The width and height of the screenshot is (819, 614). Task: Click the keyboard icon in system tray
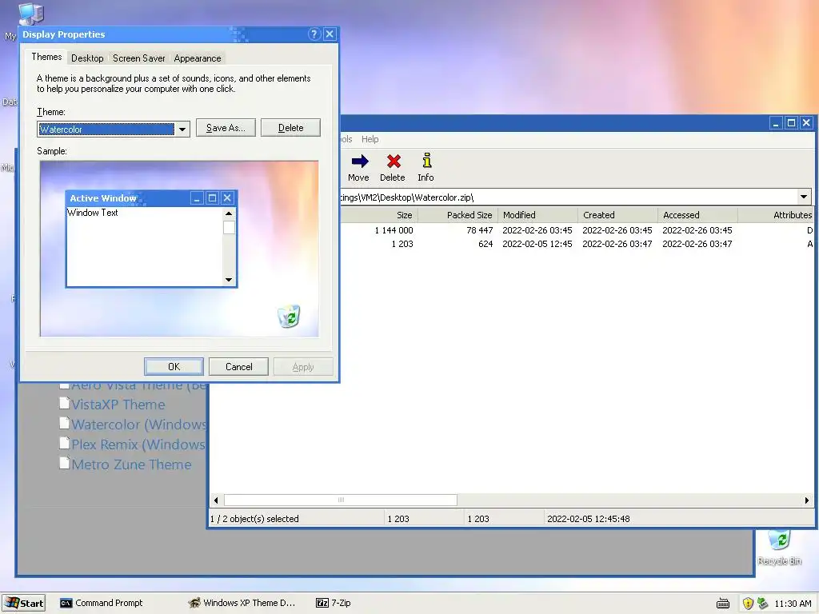coord(723,604)
